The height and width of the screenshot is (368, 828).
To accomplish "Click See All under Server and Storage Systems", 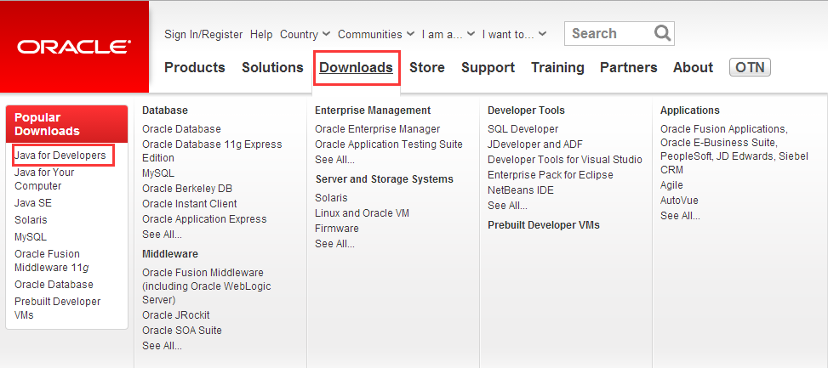I will pos(334,244).
